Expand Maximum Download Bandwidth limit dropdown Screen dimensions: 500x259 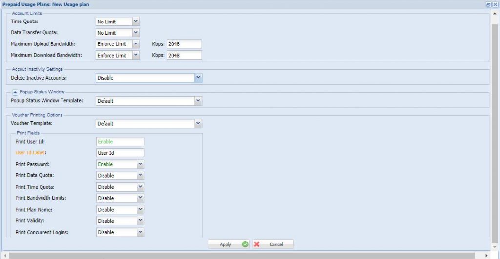pyautogui.click(x=136, y=55)
